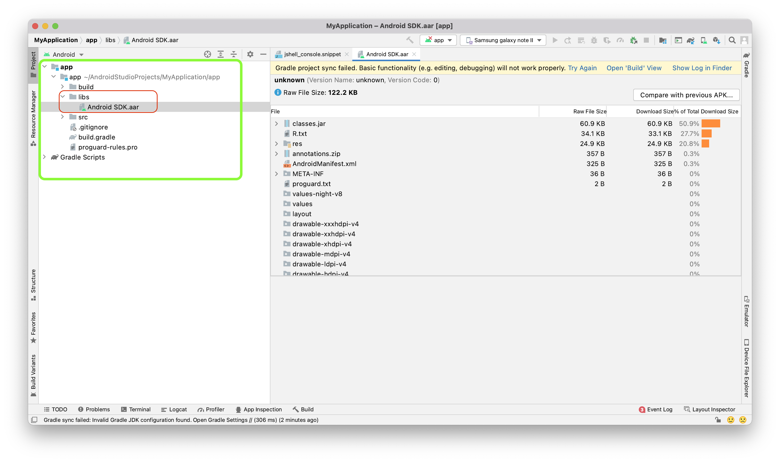Run the app using the green play icon

coord(555,40)
